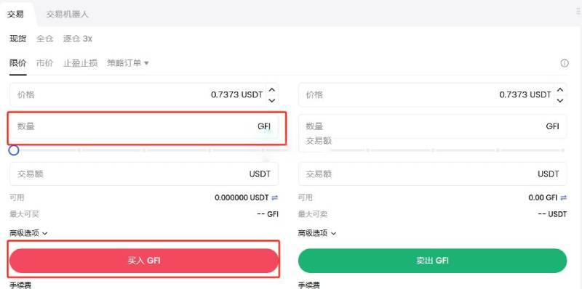Switch to isolated 3x margin mode
Viewport: 582px width, 289px height.
click(78, 38)
